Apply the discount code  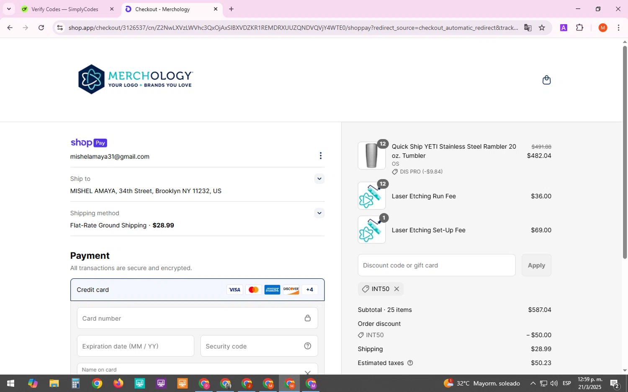click(536, 265)
